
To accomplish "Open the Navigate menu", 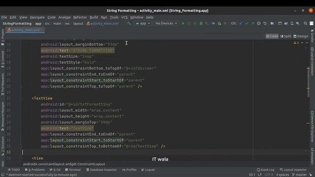I will (37, 17).
